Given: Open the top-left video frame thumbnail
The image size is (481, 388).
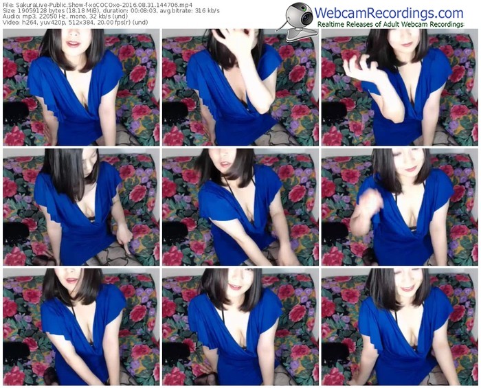Looking at the screenshot, I should click(81, 87).
